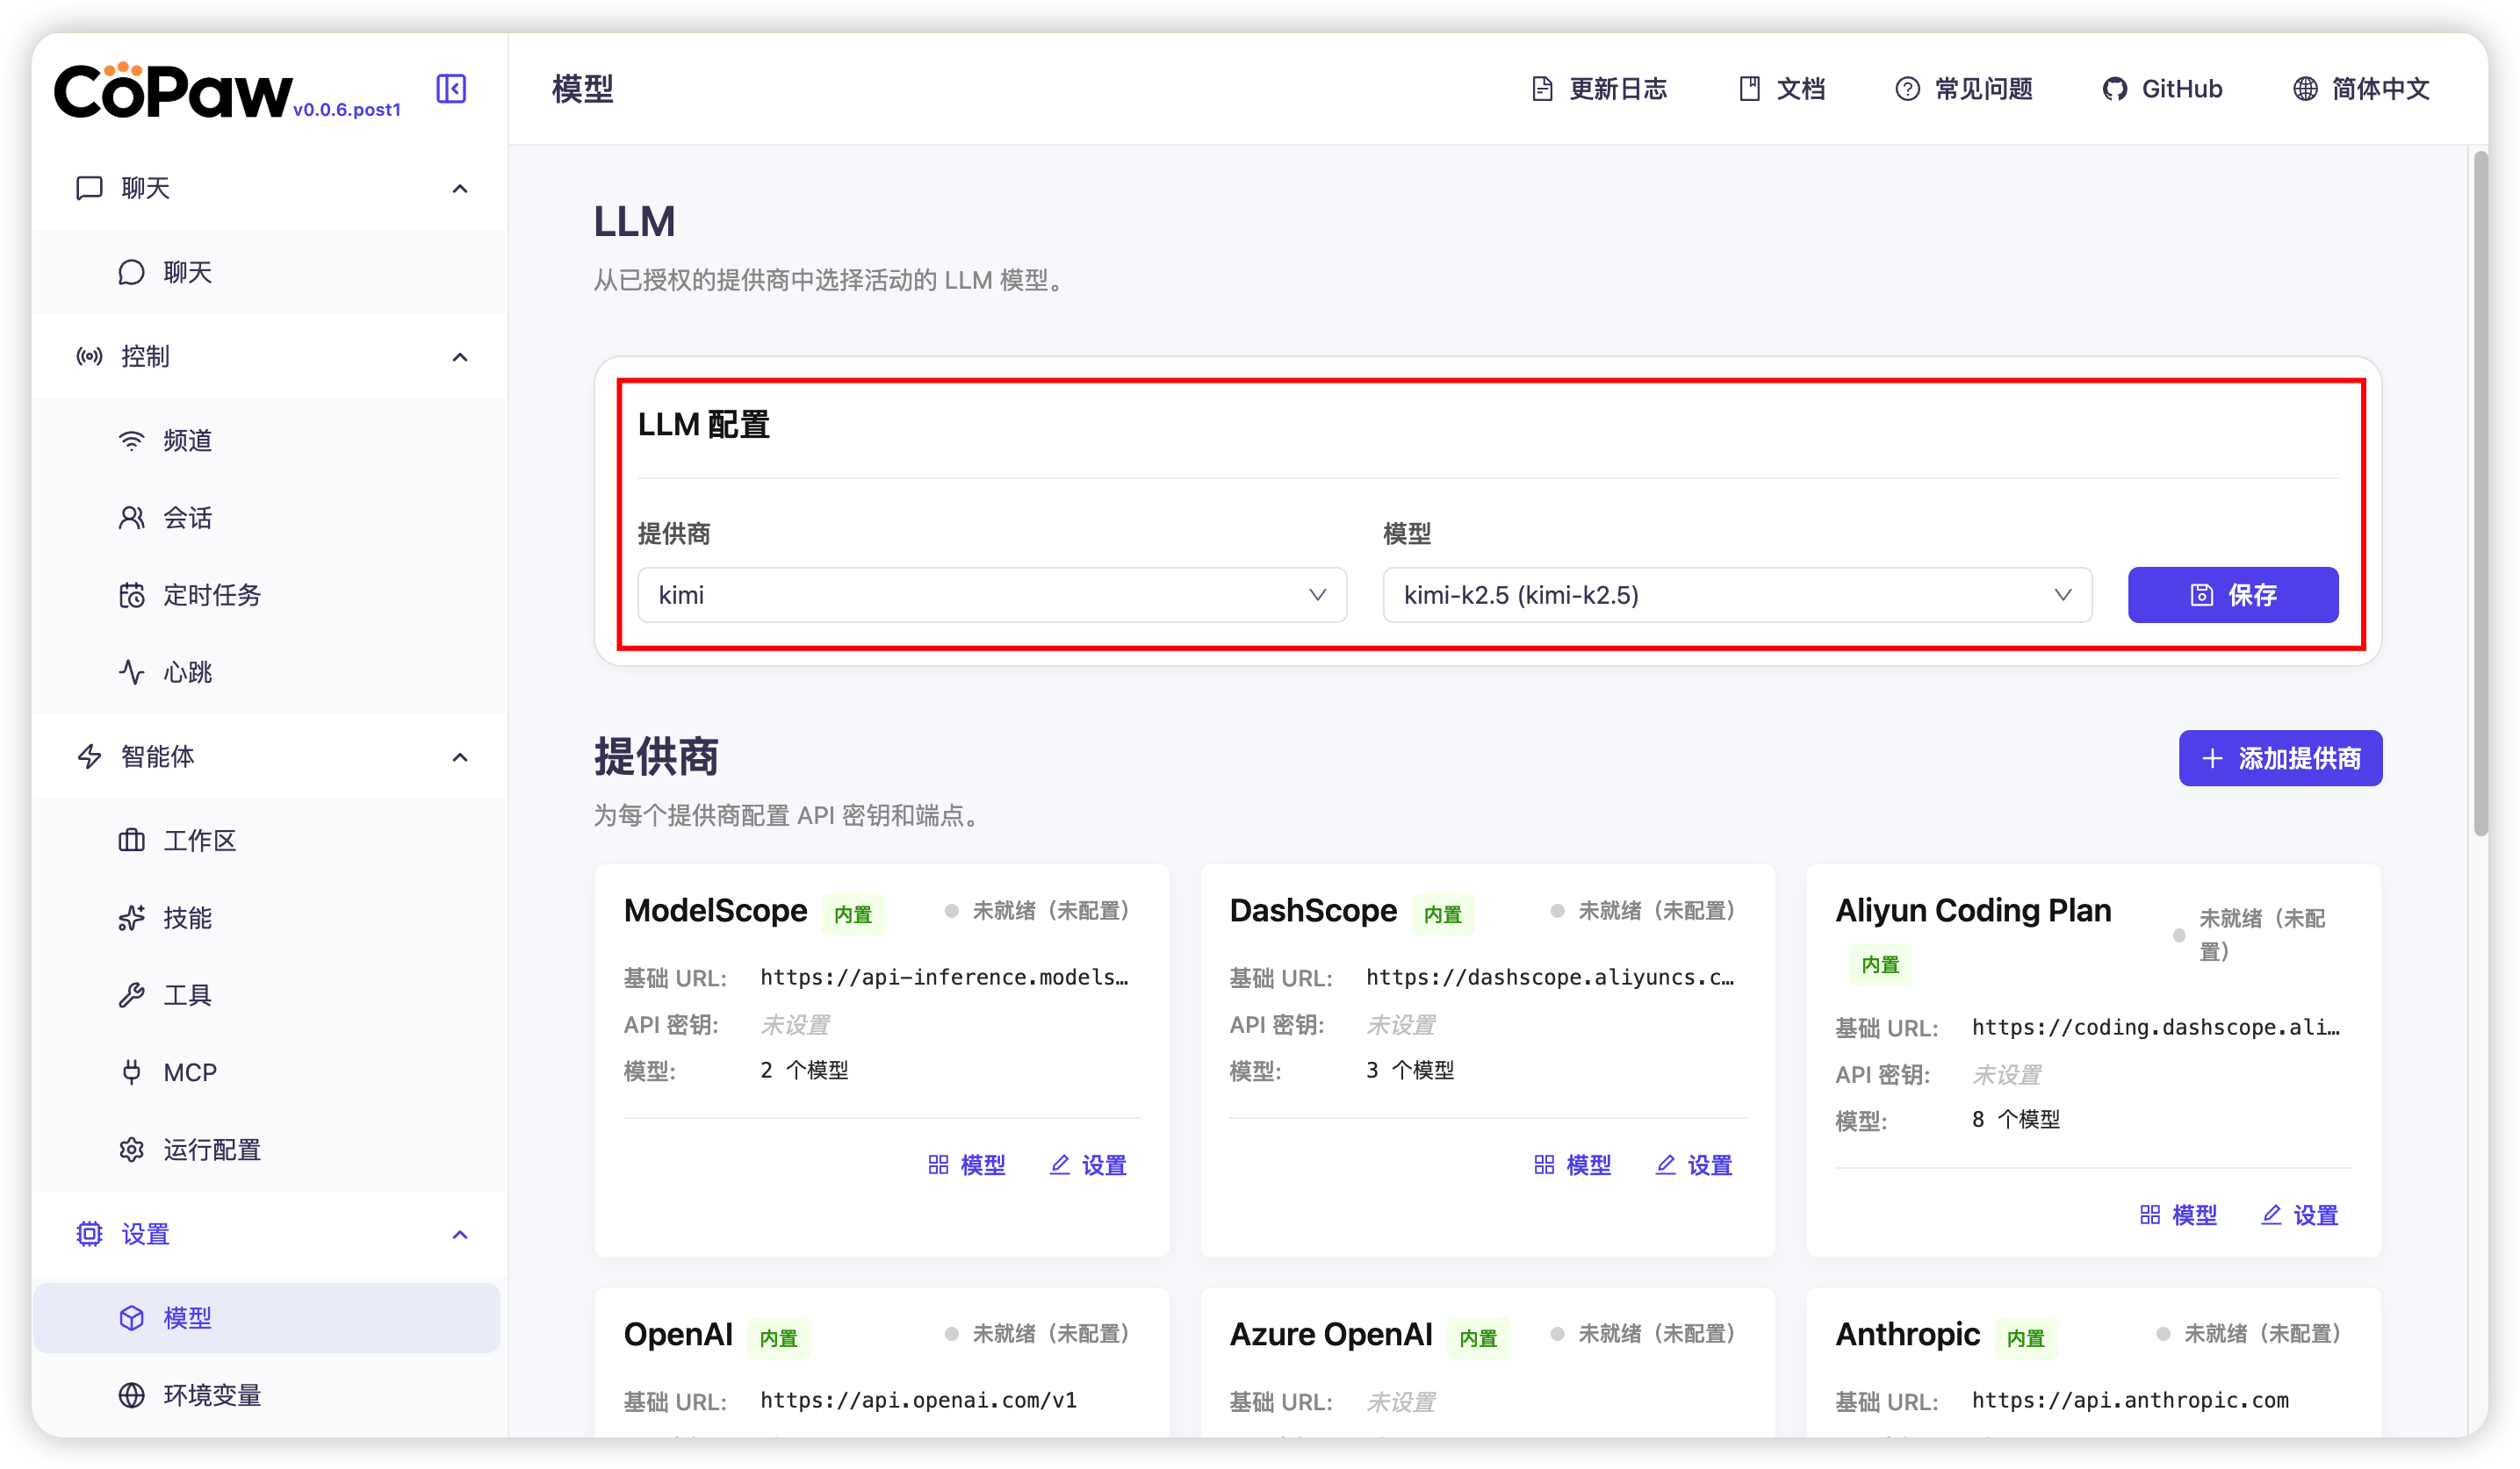Open 设置 on the DashScope card
The width and height of the screenshot is (2520, 1469).
click(x=1694, y=1165)
